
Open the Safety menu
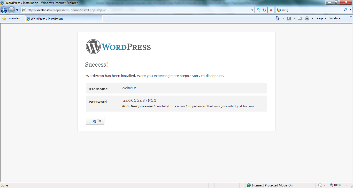click(x=335, y=18)
